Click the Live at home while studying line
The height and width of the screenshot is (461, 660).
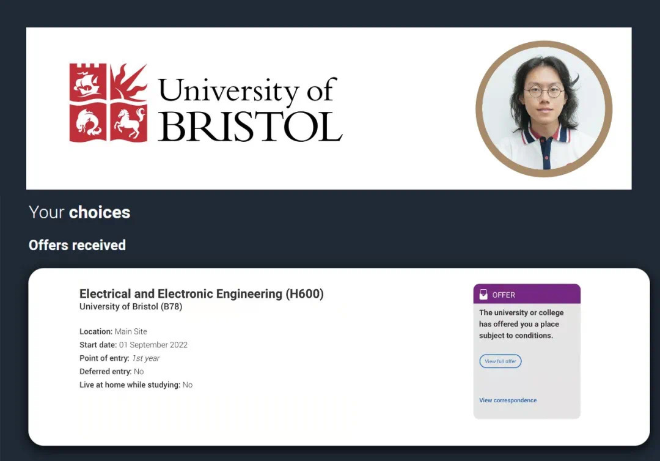coord(136,385)
